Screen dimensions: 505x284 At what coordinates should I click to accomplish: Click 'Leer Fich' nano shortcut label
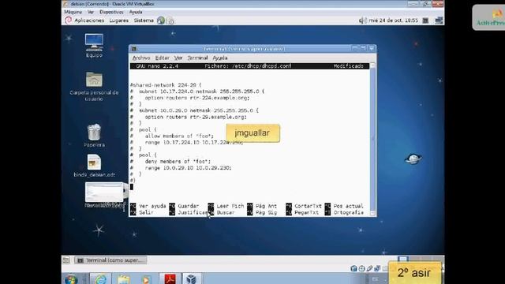point(230,206)
